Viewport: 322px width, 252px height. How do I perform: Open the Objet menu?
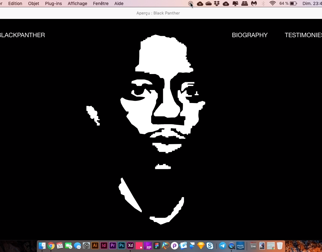pos(34,3)
